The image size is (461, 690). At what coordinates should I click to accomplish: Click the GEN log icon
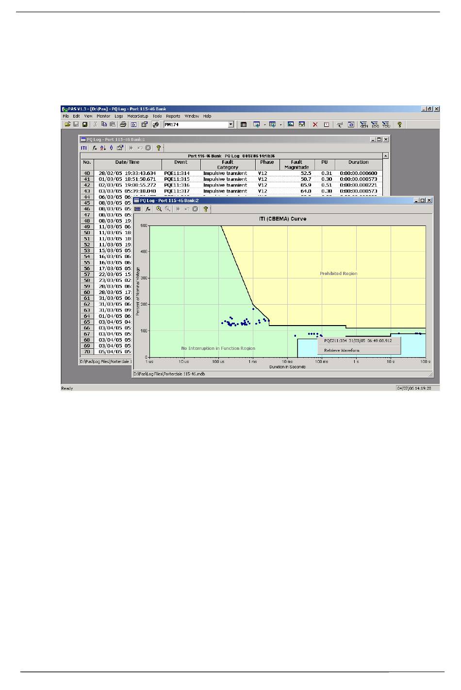(x=364, y=124)
